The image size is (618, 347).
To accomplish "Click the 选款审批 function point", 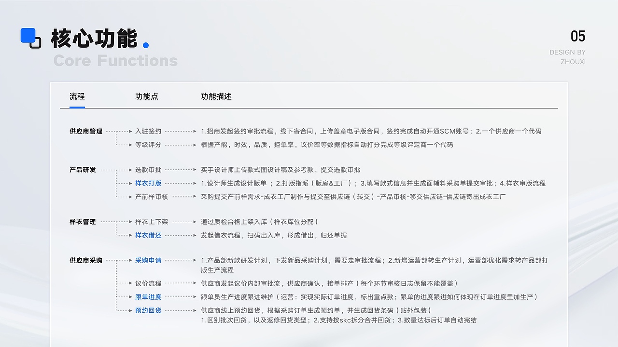I will (x=148, y=170).
